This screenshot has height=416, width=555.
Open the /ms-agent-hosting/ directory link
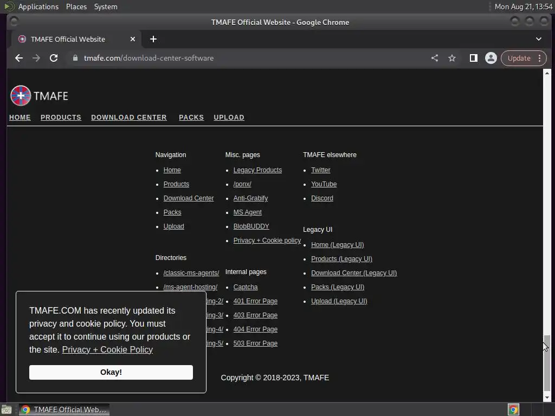point(190,287)
